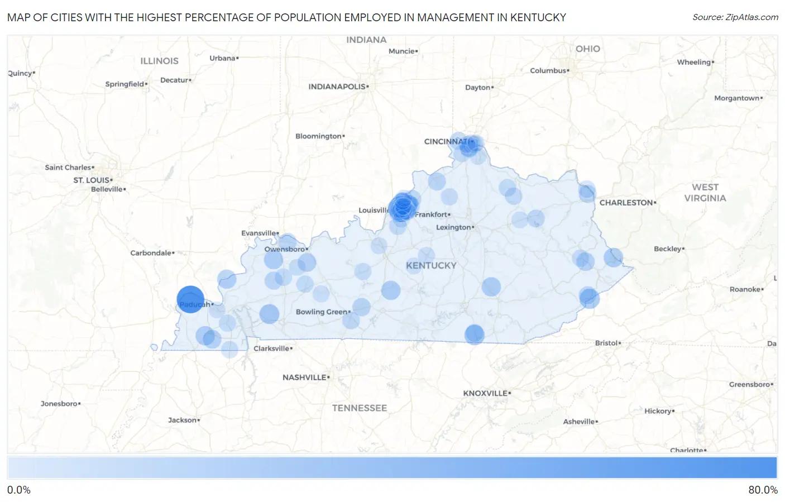This screenshot has height=502, width=785.
Task: Click the KENTUCKY state label
Action: (x=431, y=265)
